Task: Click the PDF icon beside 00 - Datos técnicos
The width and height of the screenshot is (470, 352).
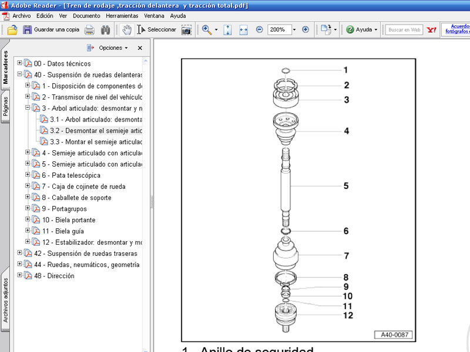Action: [28, 63]
